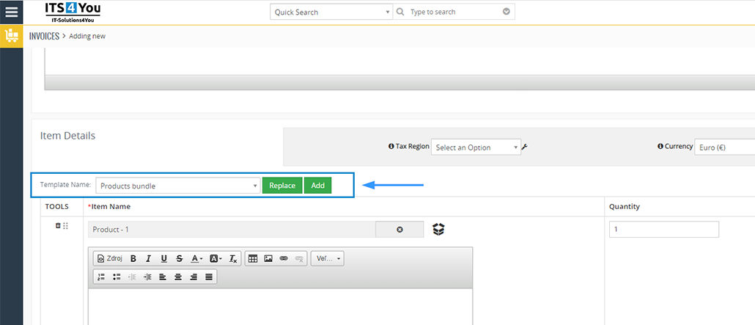Click the Quantity input field

coord(664,230)
